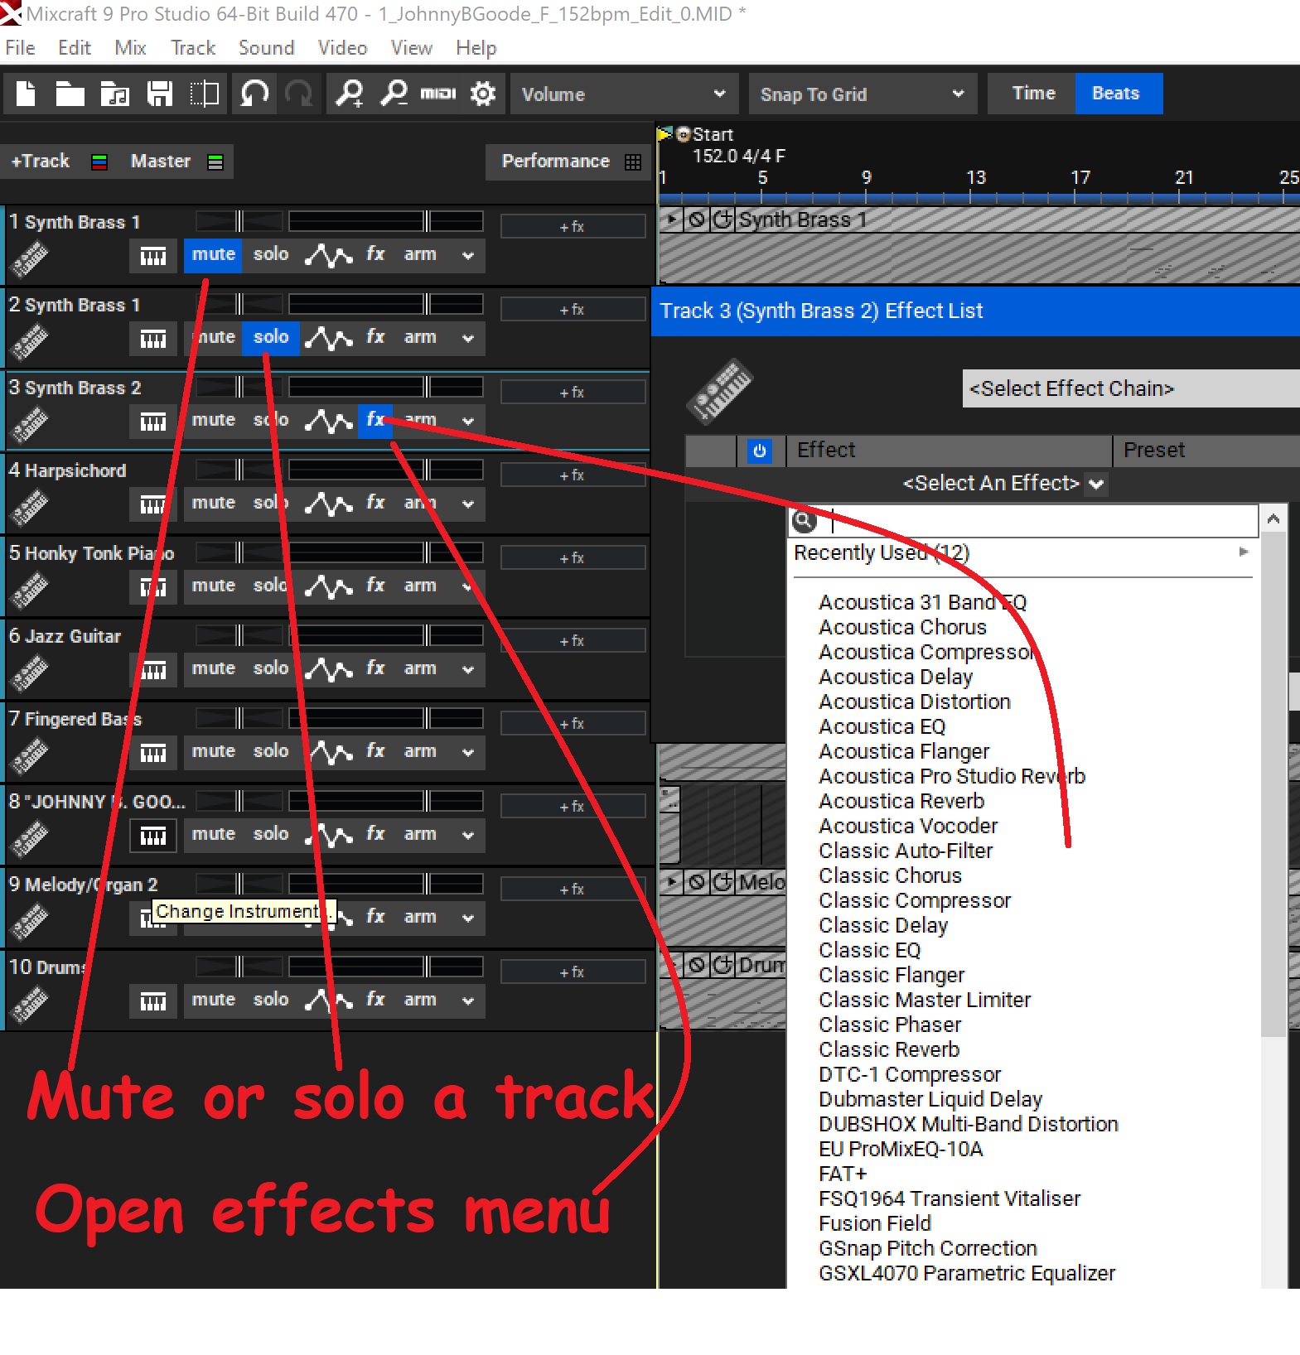The height and width of the screenshot is (1355, 1300).
Task: Open the Mix menu
Action: (x=130, y=48)
